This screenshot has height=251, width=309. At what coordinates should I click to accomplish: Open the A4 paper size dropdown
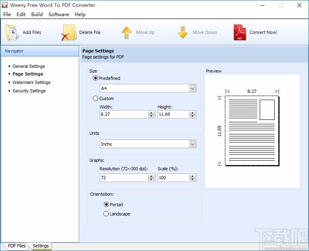click(193, 88)
